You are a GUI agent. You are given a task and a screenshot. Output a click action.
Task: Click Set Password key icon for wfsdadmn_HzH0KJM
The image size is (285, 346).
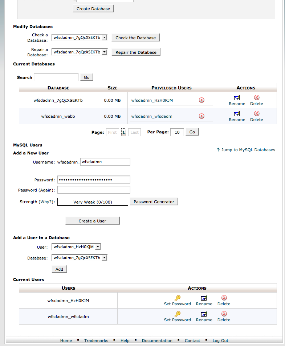(177, 298)
